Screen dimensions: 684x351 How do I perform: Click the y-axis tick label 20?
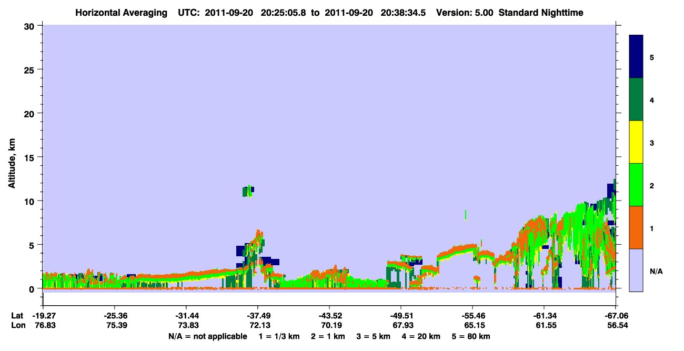pos(31,113)
